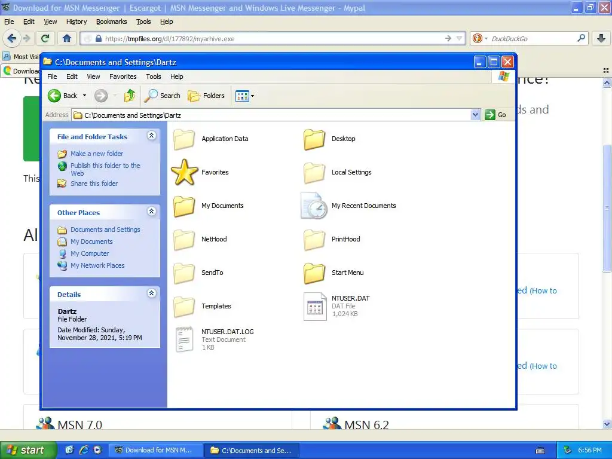Open My Computer link in Other Places
The width and height of the screenshot is (612, 459).
pyautogui.click(x=90, y=253)
